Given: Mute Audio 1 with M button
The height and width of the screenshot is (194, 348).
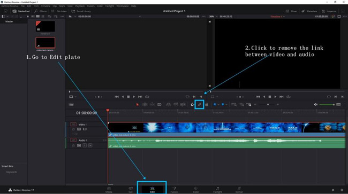Looking at the screenshot, I should click(x=90, y=145).
